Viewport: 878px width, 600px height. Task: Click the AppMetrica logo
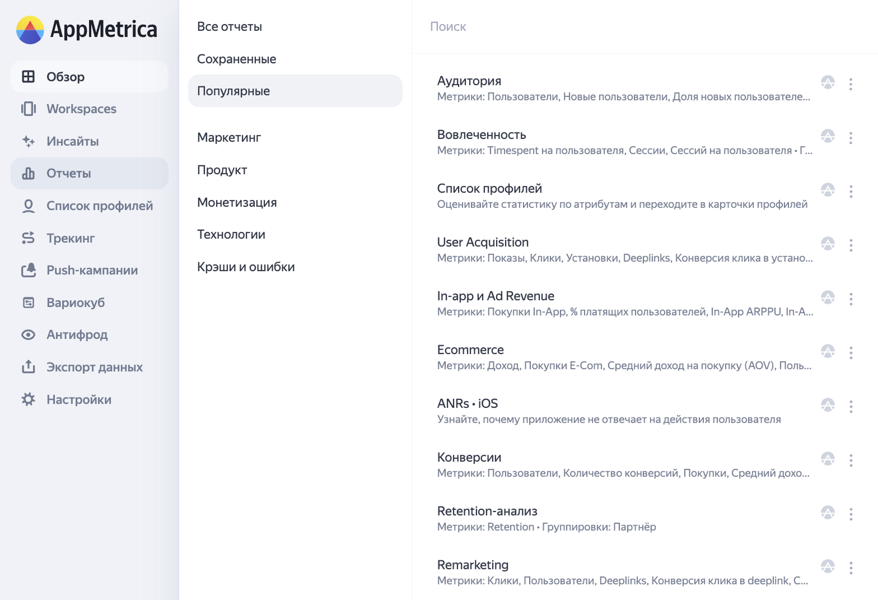[87, 30]
